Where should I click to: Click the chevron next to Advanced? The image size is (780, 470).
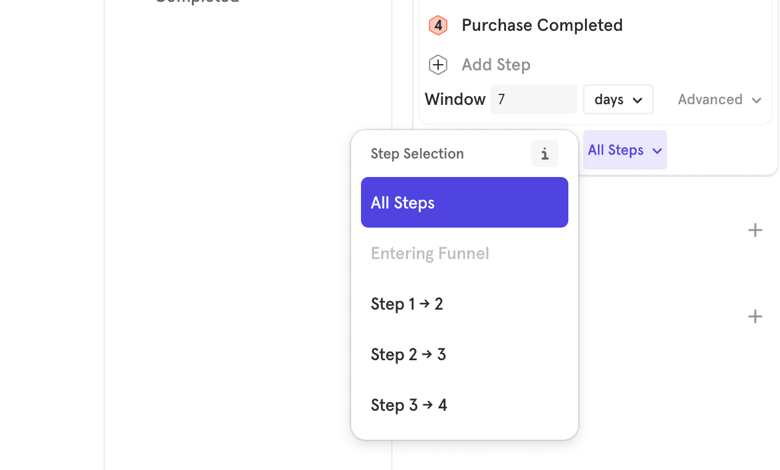click(758, 99)
